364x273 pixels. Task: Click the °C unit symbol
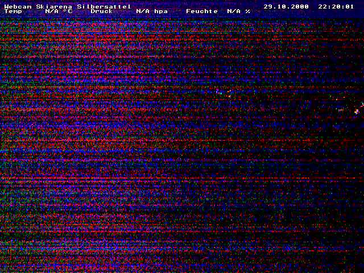(68, 11)
